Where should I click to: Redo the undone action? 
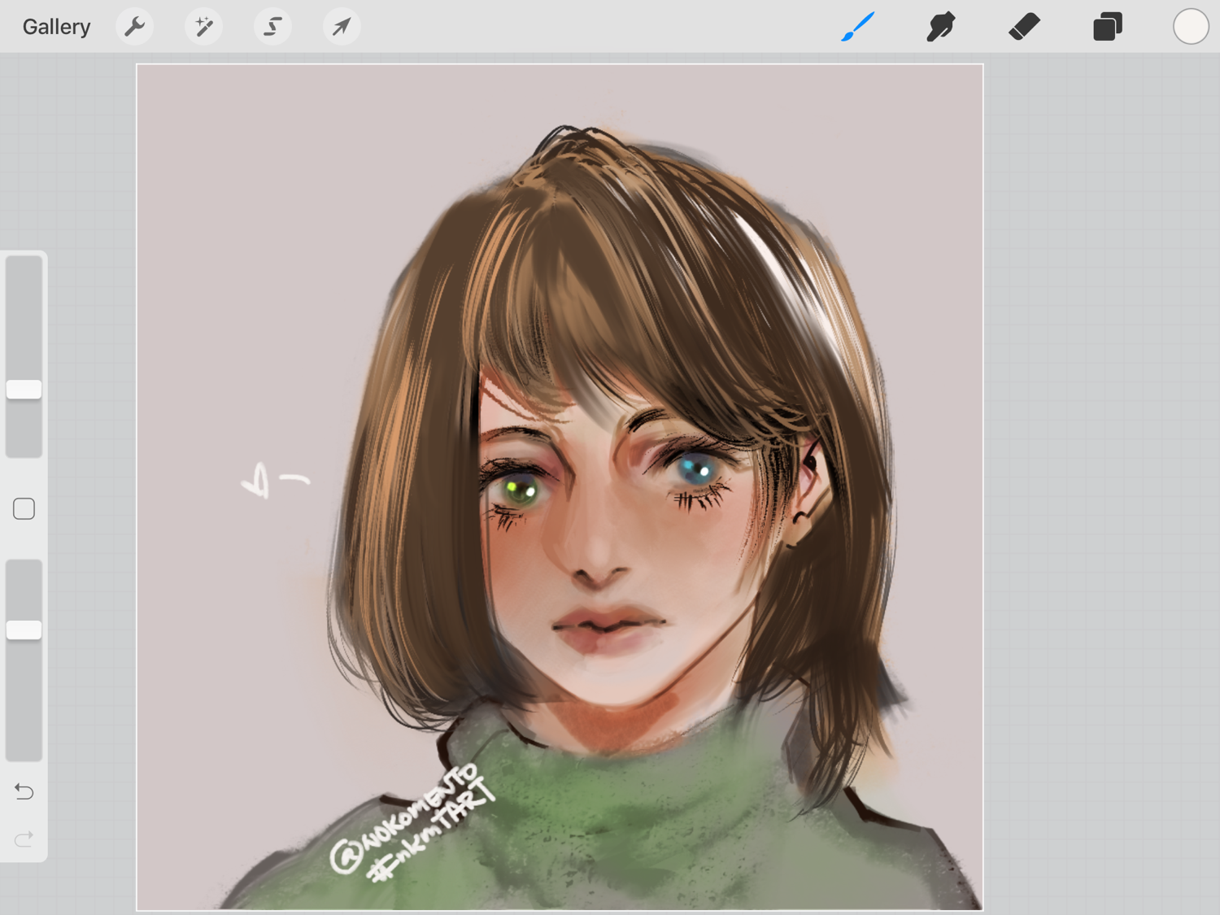pyautogui.click(x=24, y=839)
